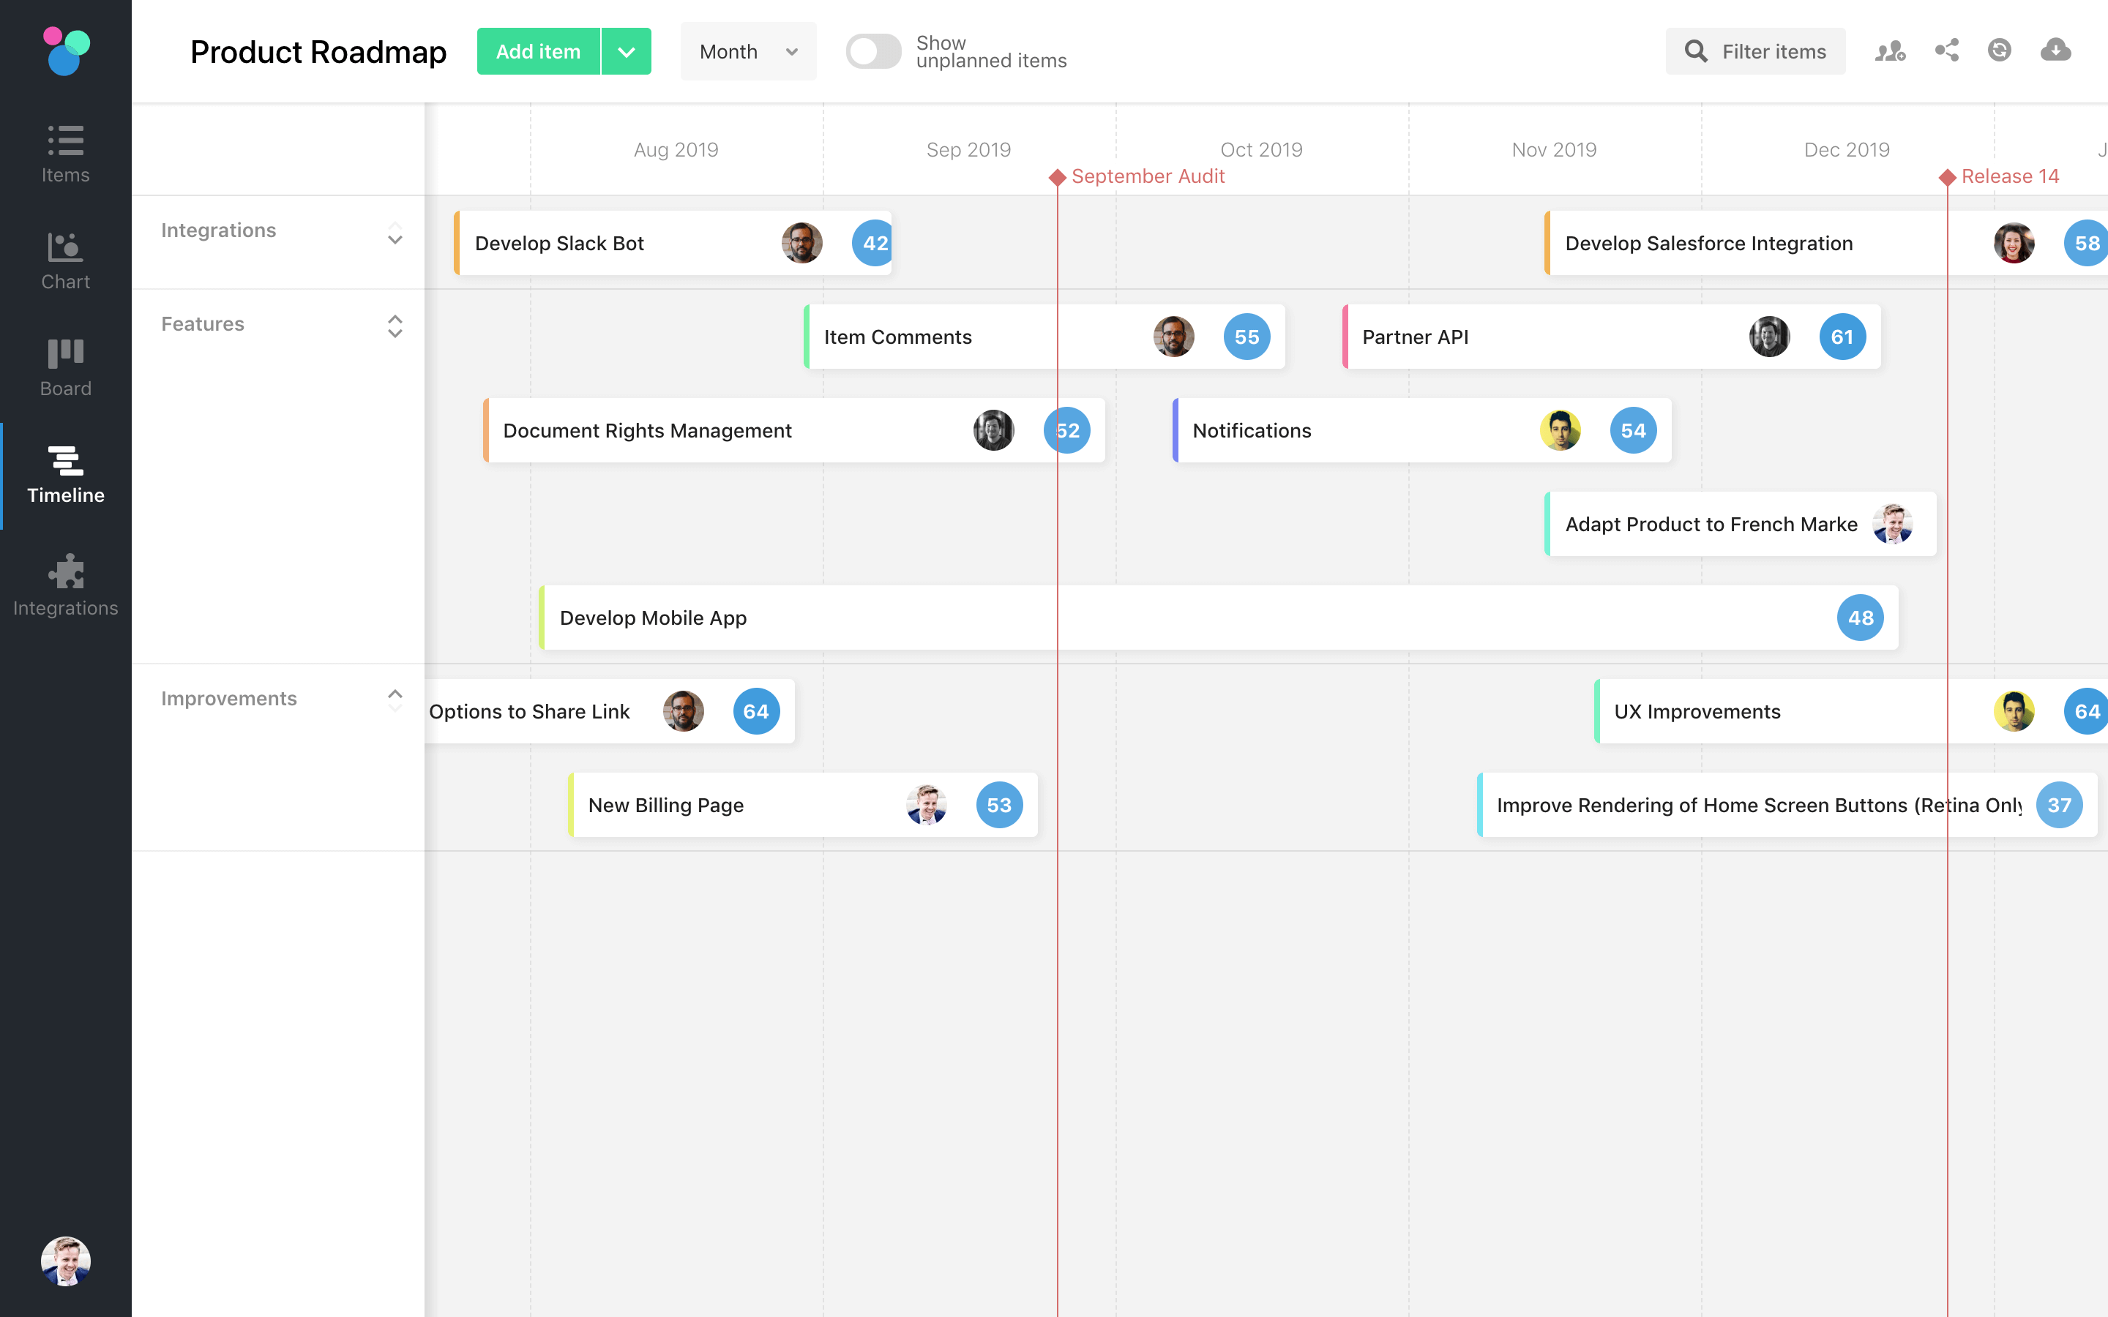The height and width of the screenshot is (1317, 2108).
Task: Open the Add item dropdown arrow
Action: [625, 51]
